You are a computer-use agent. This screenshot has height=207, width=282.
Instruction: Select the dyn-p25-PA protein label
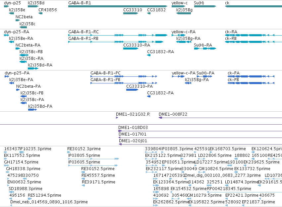[x=17, y=73]
